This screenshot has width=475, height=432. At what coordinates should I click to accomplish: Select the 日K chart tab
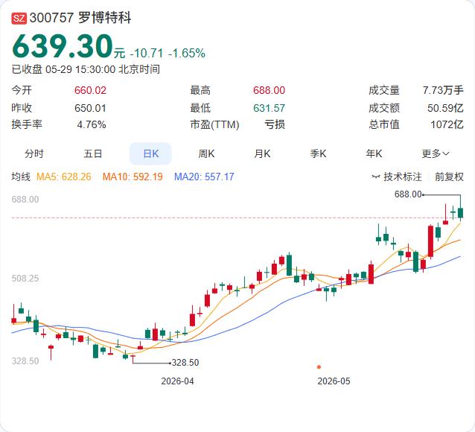tap(150, 153)
